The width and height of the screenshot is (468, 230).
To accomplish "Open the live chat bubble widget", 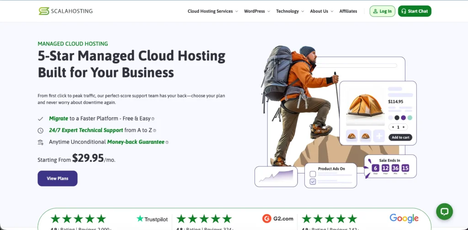I will 444,211.
